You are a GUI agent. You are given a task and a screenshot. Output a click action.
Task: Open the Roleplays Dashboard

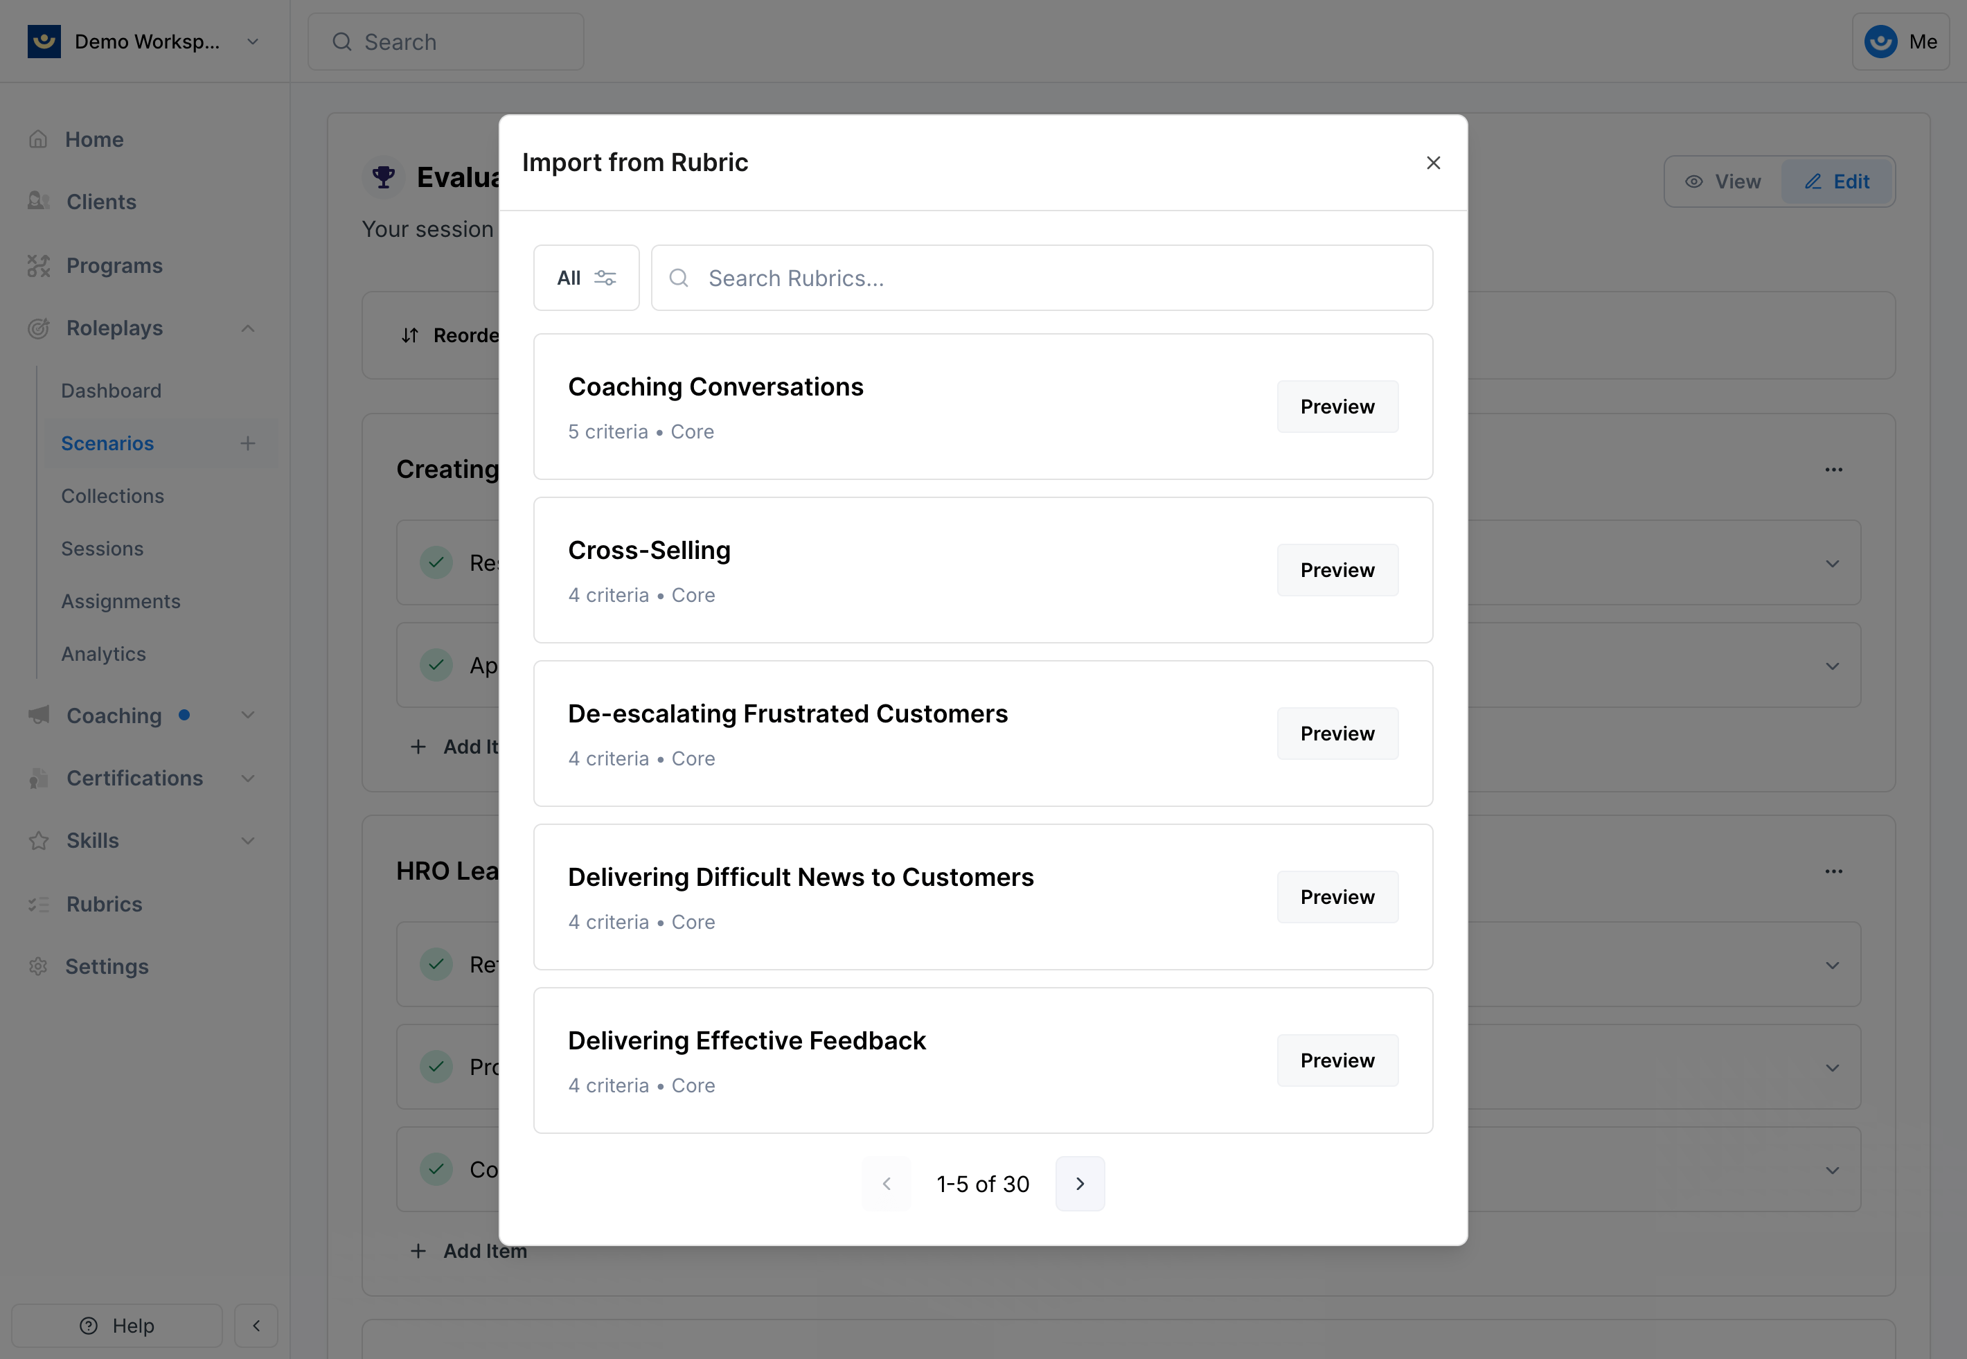pyautogui.click(x=111, y=391)
